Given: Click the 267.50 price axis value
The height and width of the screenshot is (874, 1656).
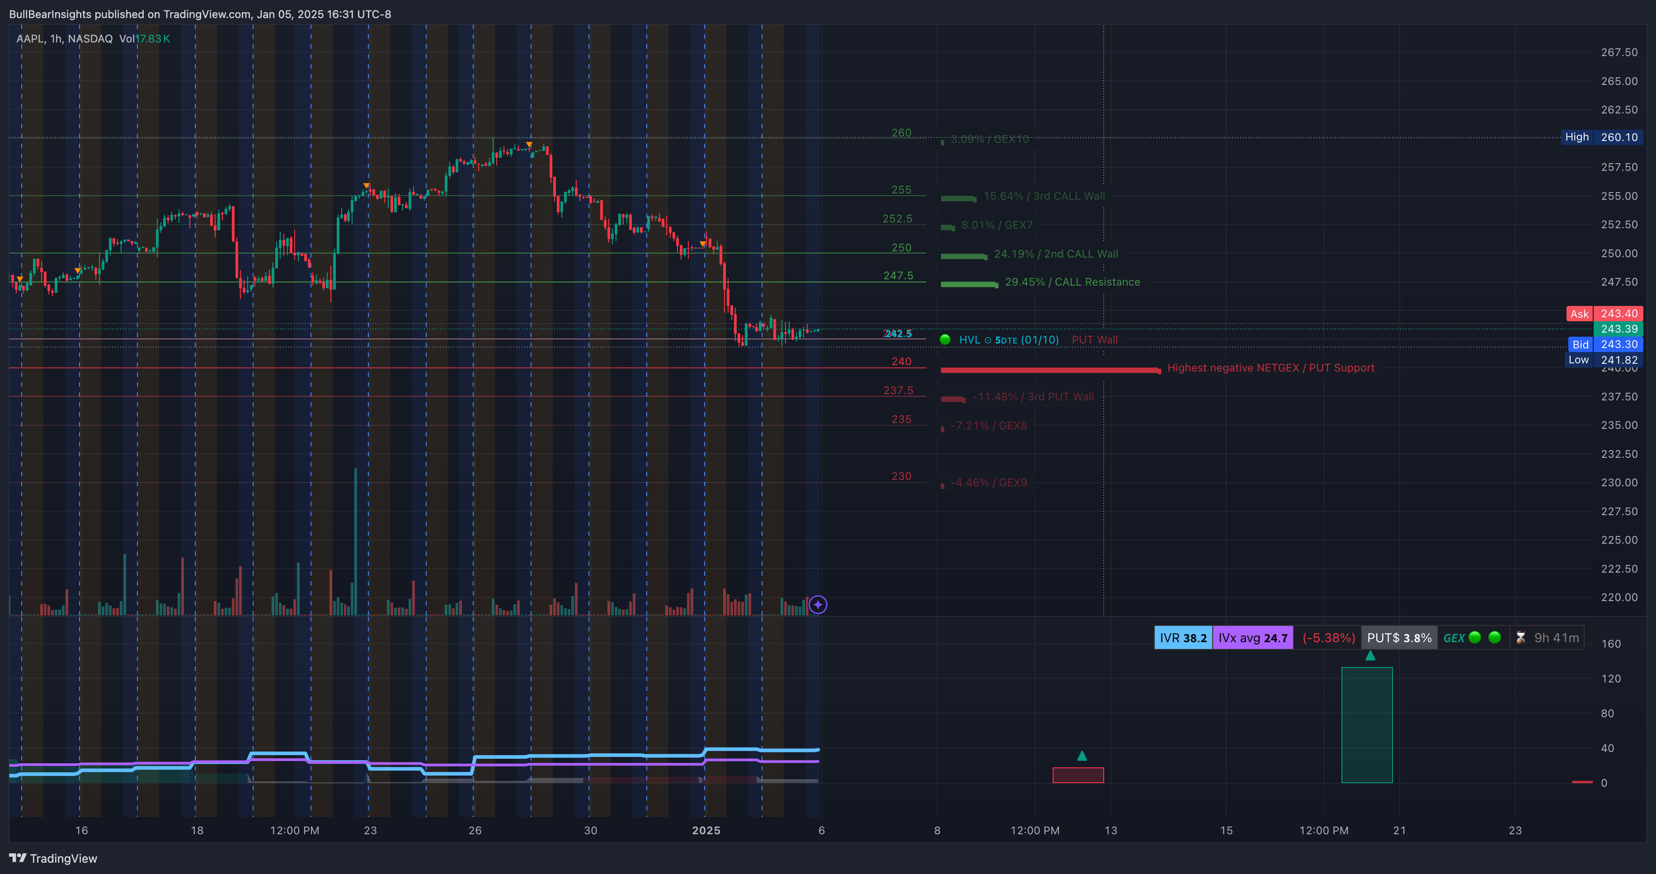Looking at the screenshot, I should (1619, 52).
